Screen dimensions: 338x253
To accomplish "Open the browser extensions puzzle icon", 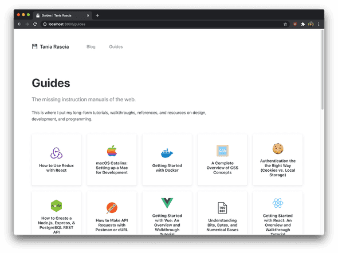I will click(303, 24).
